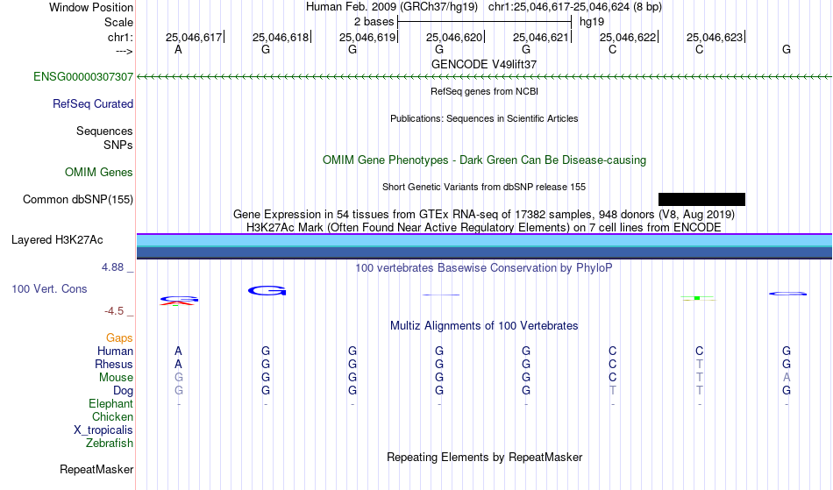Click the 2 bases scale bar
This screenshot has height=490, width=833.
(484, 22)
